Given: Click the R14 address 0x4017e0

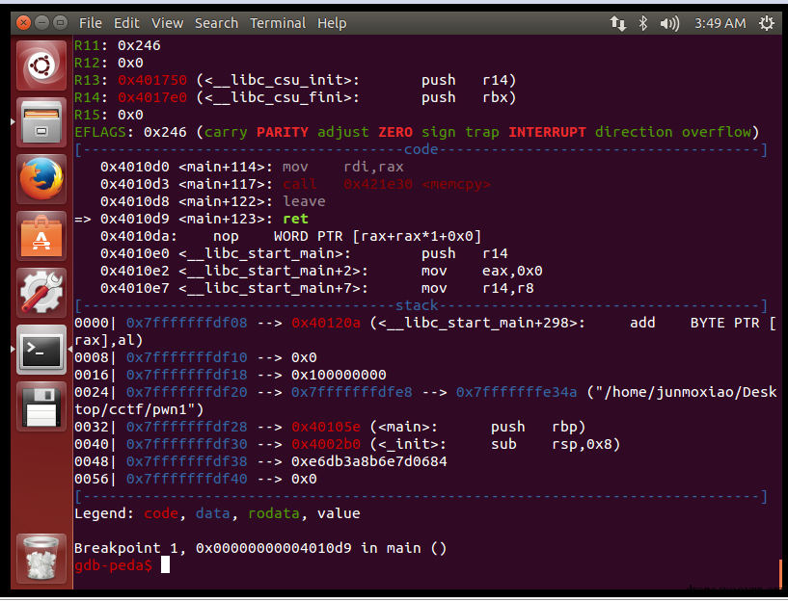Looking at the screenshot, I should tap(152, 97).
